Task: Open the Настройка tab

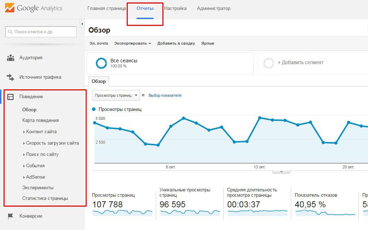Action: (x=175, y=9)
